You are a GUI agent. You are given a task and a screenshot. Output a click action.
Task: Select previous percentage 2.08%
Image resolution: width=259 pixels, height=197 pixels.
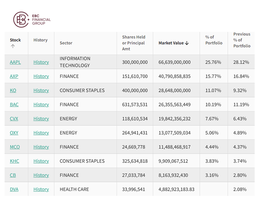[x=240, y=189]
